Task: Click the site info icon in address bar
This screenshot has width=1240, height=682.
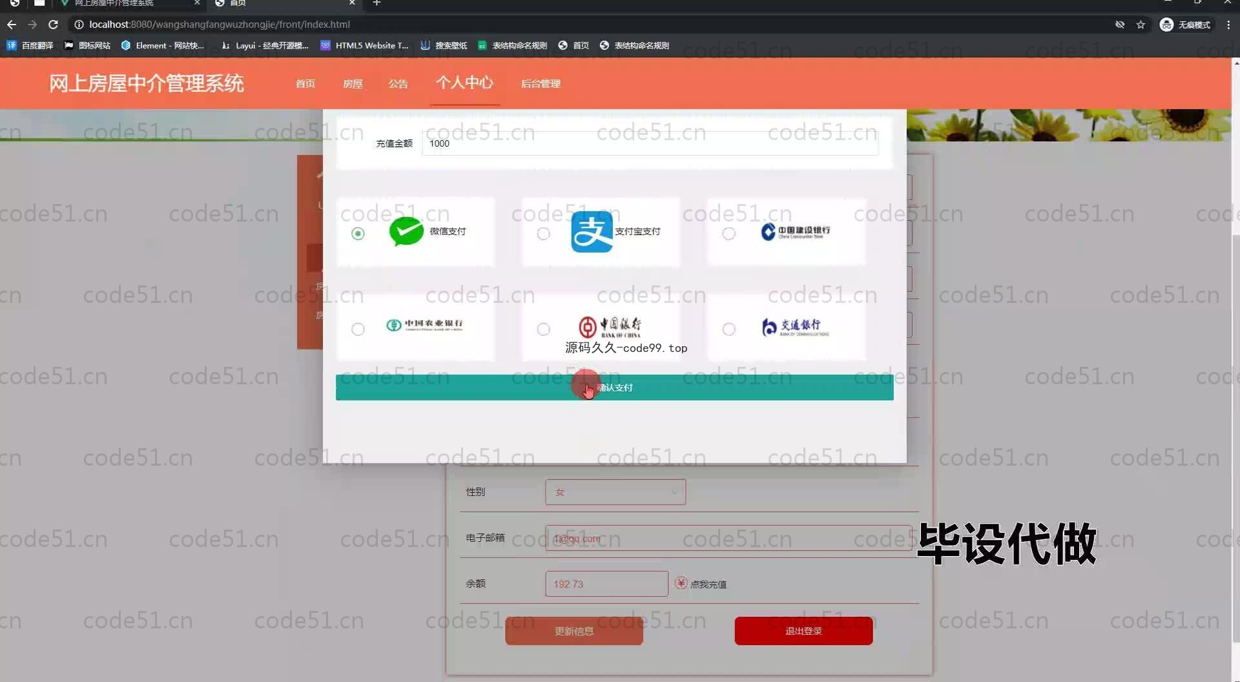Action: (79, 25)
